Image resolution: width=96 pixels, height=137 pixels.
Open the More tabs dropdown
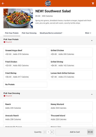point(88,33)
